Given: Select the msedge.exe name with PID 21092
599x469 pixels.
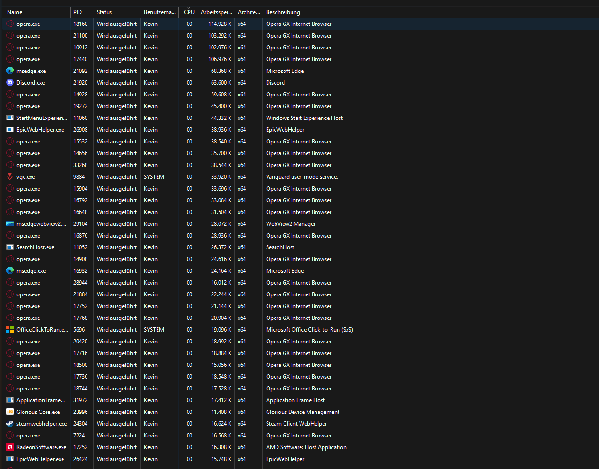Looking at the screenshot, I should [x=31, y=71].
